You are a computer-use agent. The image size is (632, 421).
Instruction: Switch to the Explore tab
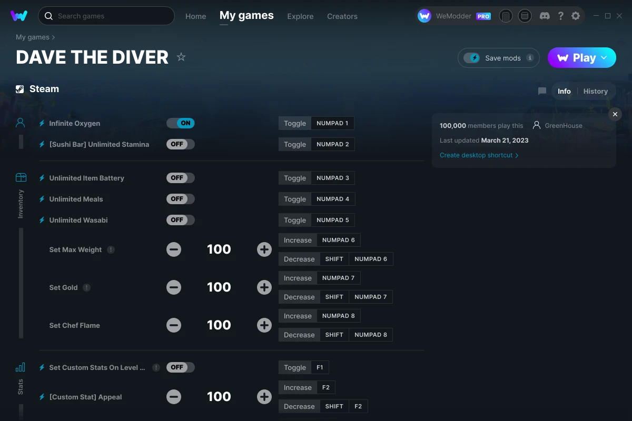[x=300, y=16]
